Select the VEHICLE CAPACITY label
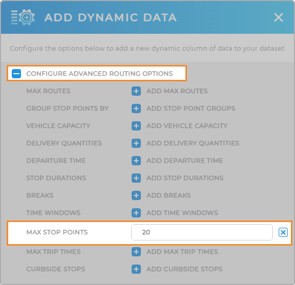 click(58, 126)
